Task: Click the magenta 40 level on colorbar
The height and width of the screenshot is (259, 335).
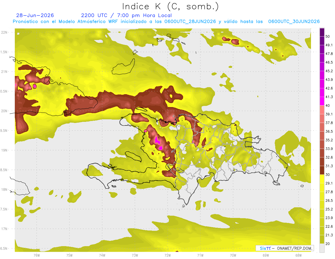Action: coord(322,101)
